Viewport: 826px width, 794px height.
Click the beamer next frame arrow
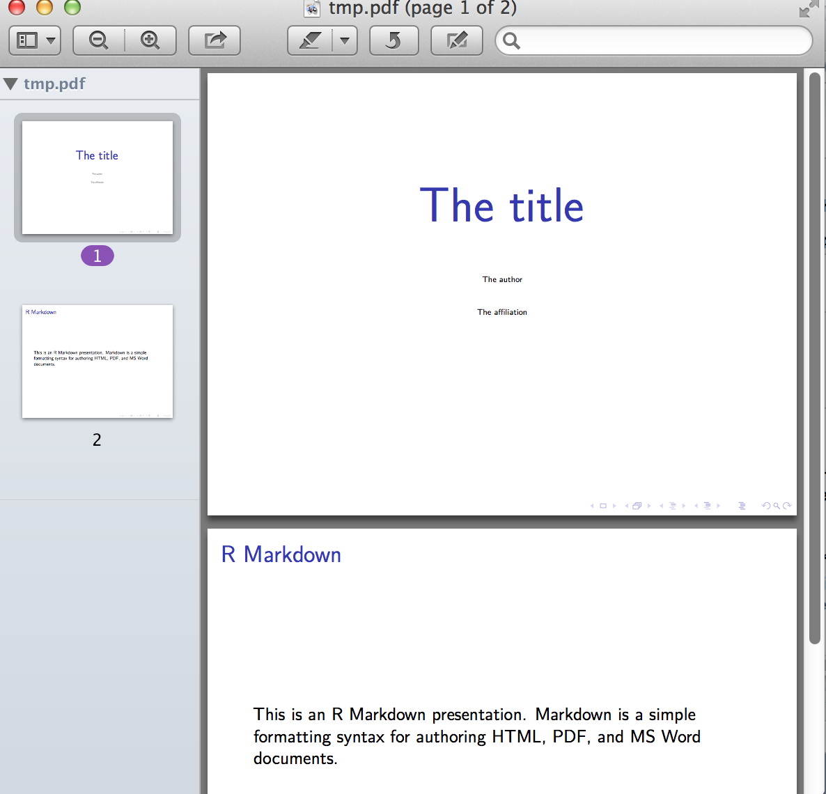[x=649, y=506]
